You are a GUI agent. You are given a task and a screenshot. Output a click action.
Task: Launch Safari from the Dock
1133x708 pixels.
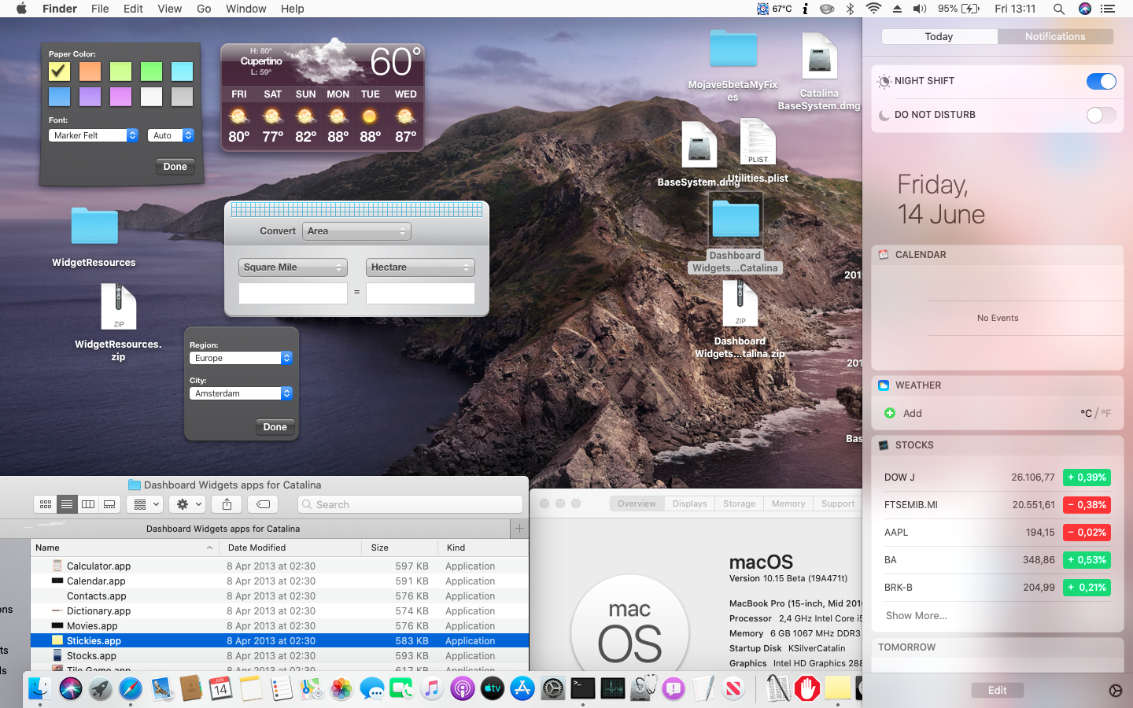tap(131, 689)
